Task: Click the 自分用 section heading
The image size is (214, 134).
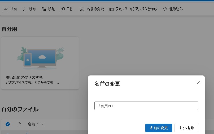Action: click(9, 29)
